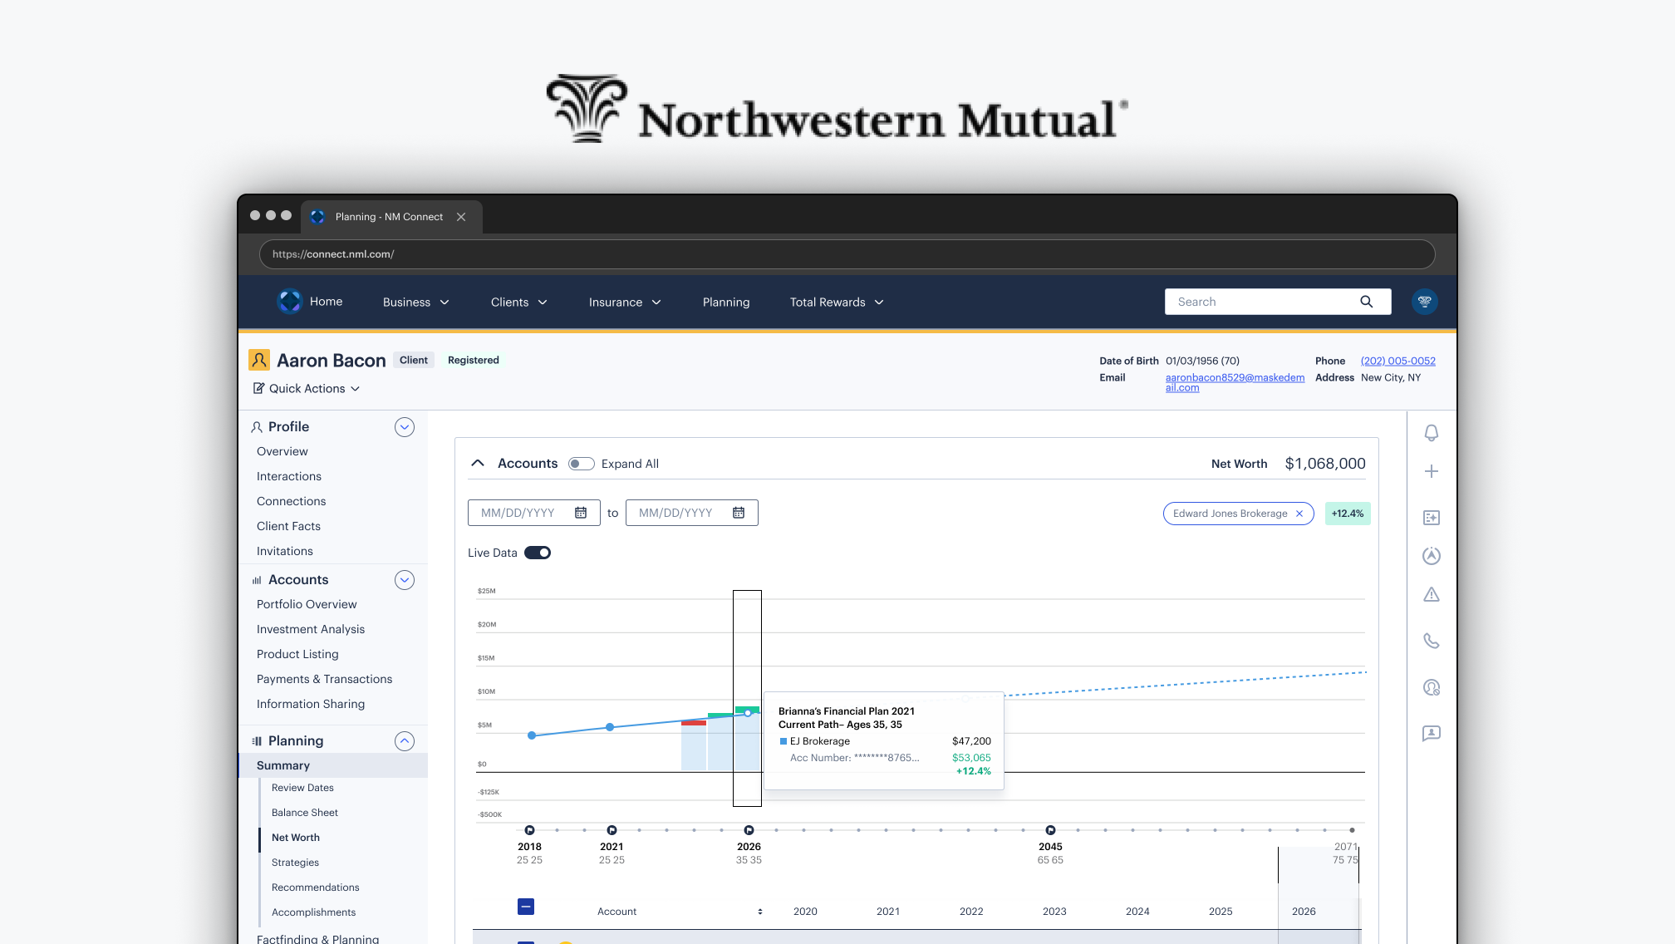Close the Planning - NM Connect browser tab
Screen dimensions: 1675x944
click(461, 217)
